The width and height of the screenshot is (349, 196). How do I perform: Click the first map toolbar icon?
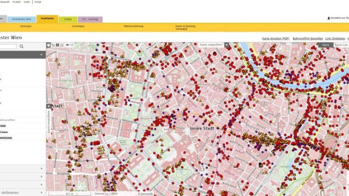coord(49,45)
